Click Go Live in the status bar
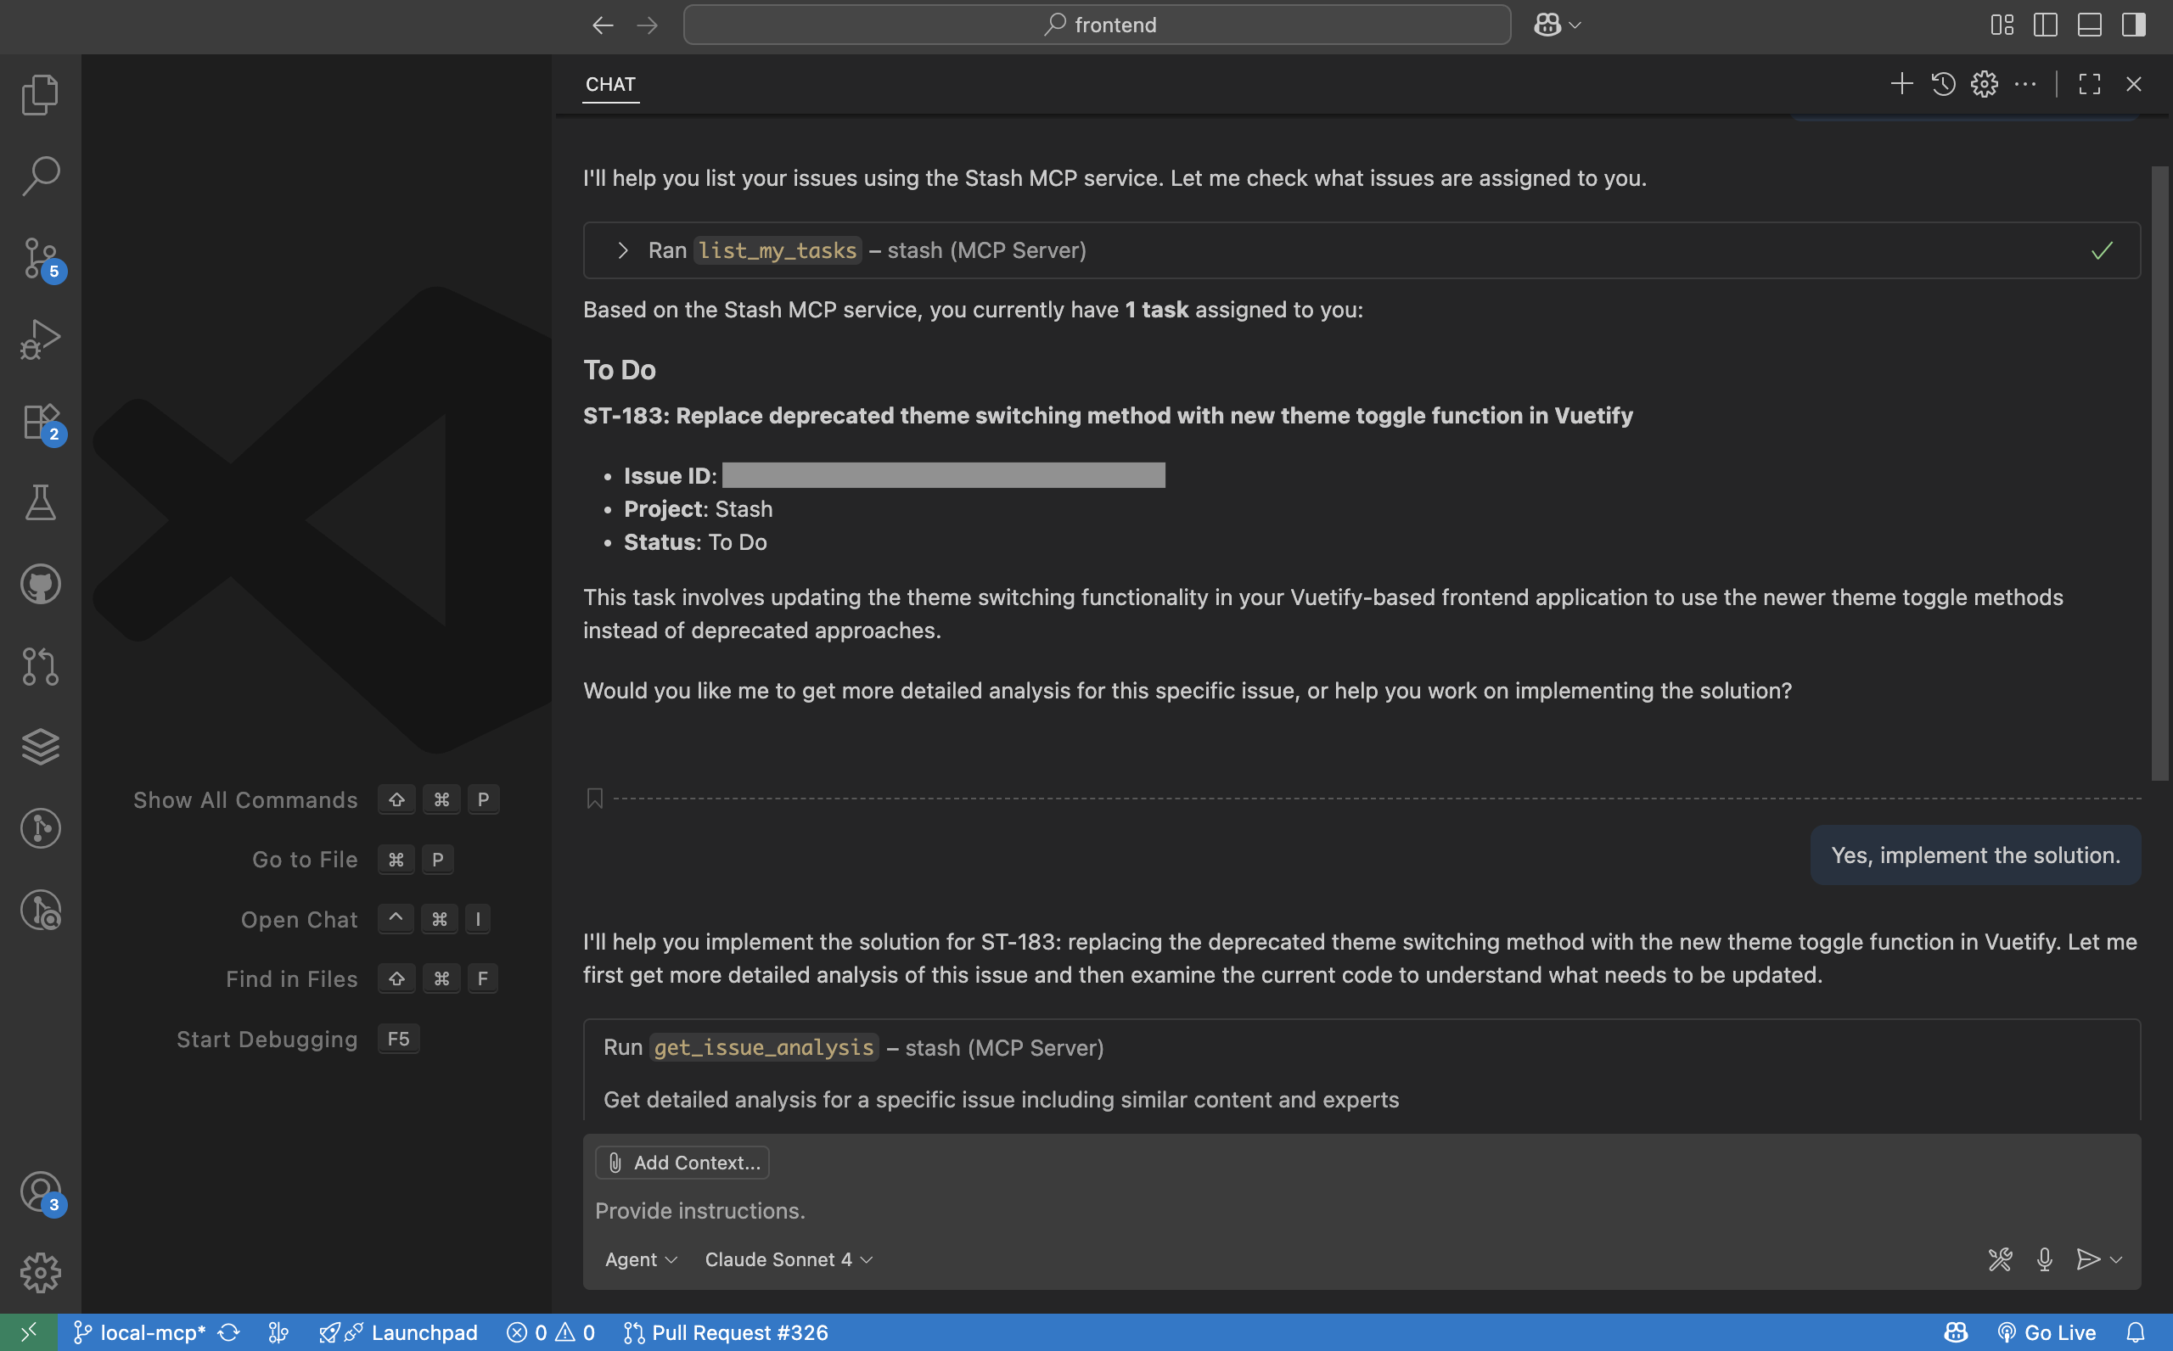 pyautogui.click(x=2048, y=1332)
